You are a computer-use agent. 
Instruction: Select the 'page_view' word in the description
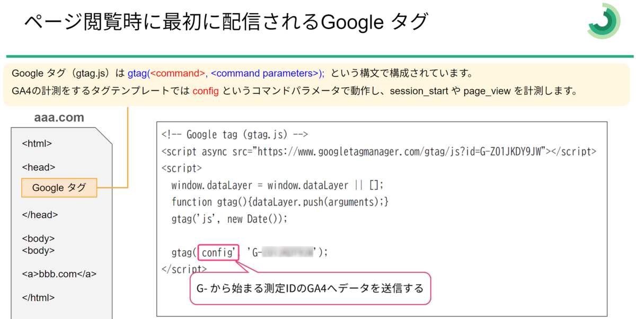pos(487,91)
